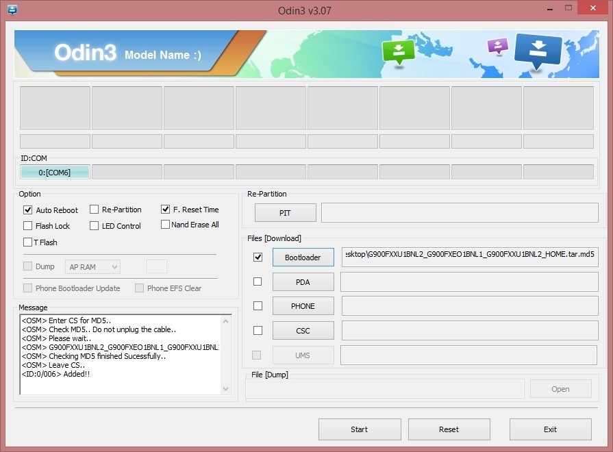The width and height of the screenshot is (613, 452).
Task: Click the PIT button
Action: point(286,213)
